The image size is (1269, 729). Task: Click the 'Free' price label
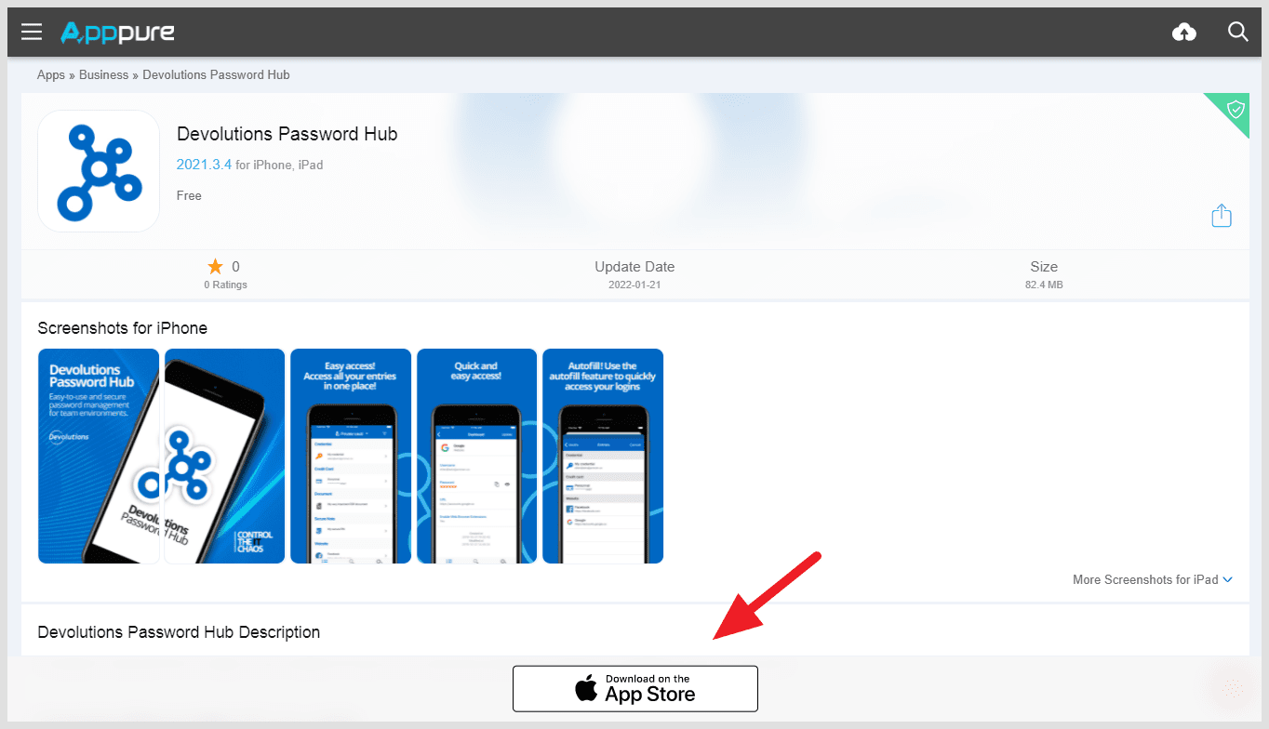[189, 195]
